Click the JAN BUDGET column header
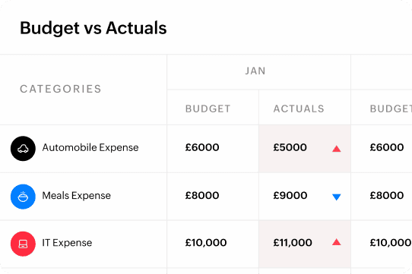 208,109
